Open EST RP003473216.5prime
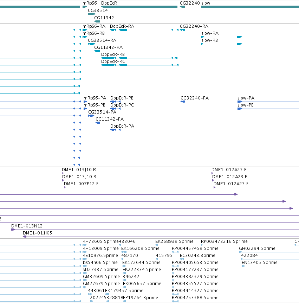Image resolution: width=299 pixels, height=303 pixels. (224, 241)
